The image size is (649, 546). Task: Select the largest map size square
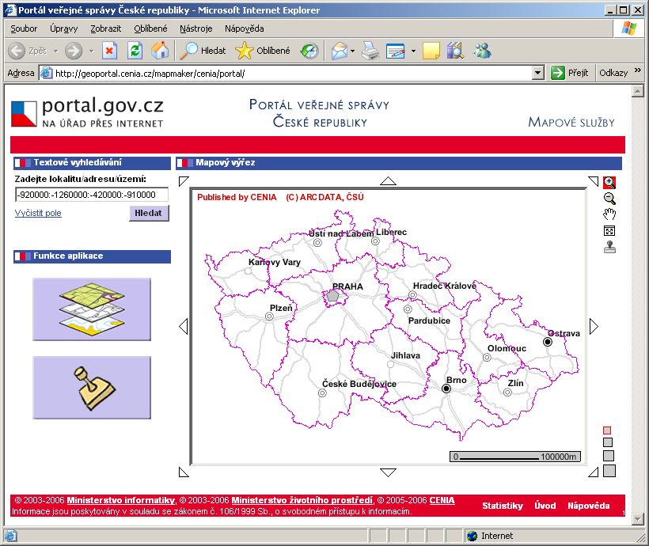609,471
